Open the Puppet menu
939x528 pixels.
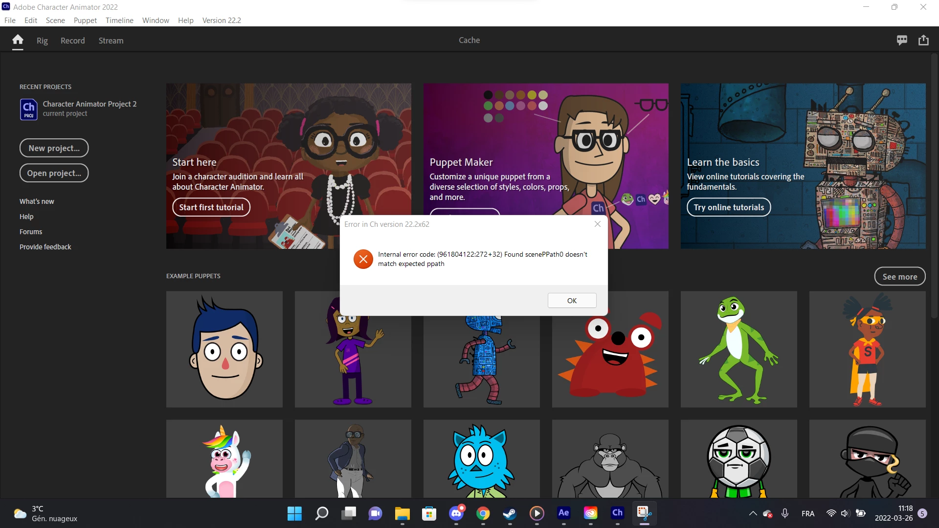point(85,20)
